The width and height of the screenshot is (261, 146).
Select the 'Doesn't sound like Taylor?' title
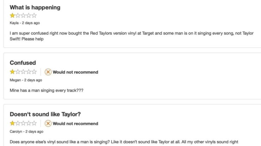45,114
